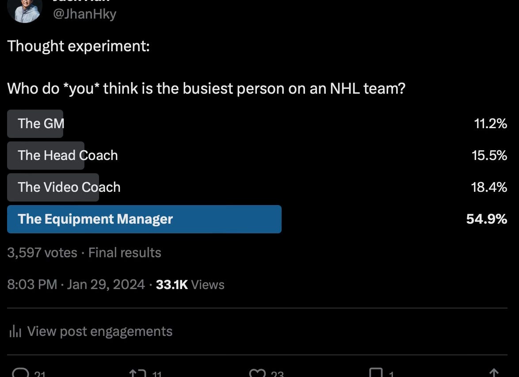Bookmark the post

(x=376, y=373)
